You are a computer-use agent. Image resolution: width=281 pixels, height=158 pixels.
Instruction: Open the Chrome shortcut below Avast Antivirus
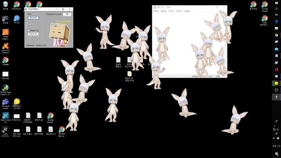tap(5, 61)
